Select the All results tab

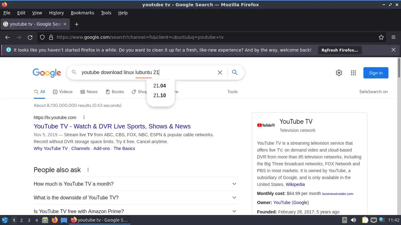tap(39, 92)
